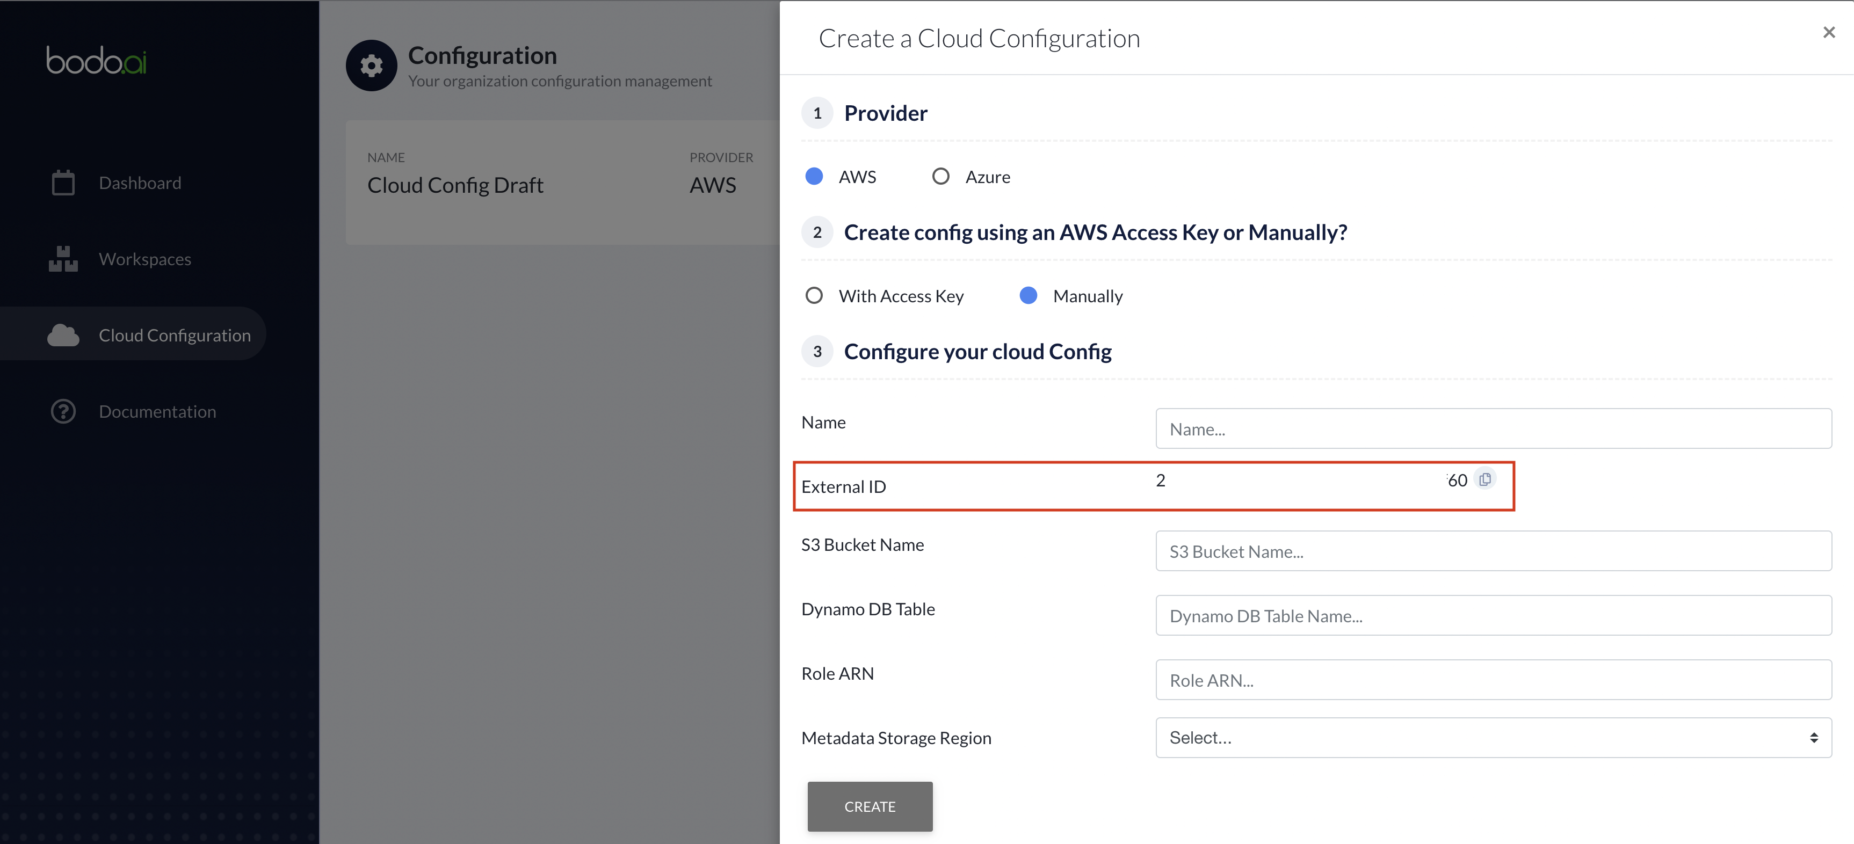
Task: Open the Metadata Storage Region dropdown
Action: [x=1494, y=738]
